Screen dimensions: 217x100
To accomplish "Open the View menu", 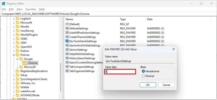I will point(19,9).
